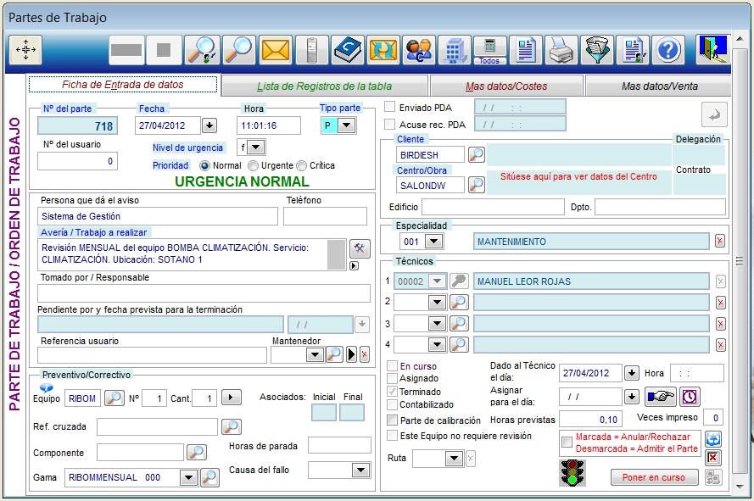
Task: Exit via the door toolbar icon
Action: coord(713,49)
